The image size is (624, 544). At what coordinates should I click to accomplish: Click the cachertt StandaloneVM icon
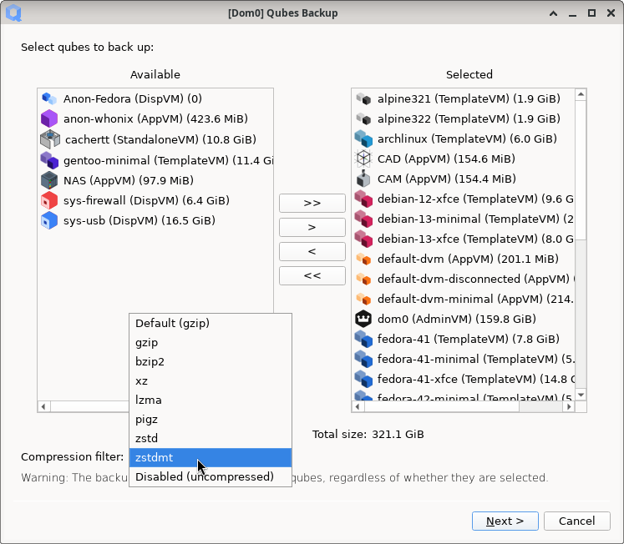point(50,139)
